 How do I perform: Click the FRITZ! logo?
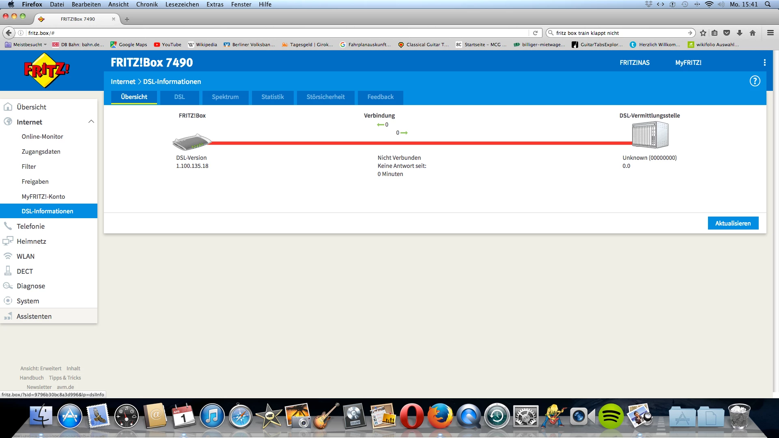[47, 71]
